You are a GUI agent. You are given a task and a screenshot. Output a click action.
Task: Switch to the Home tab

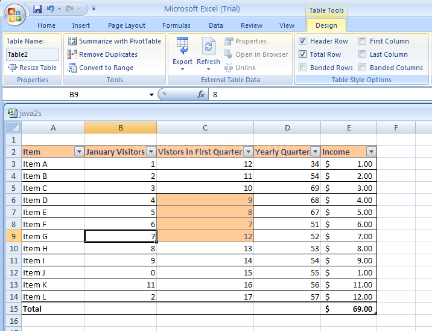point(46,25)
